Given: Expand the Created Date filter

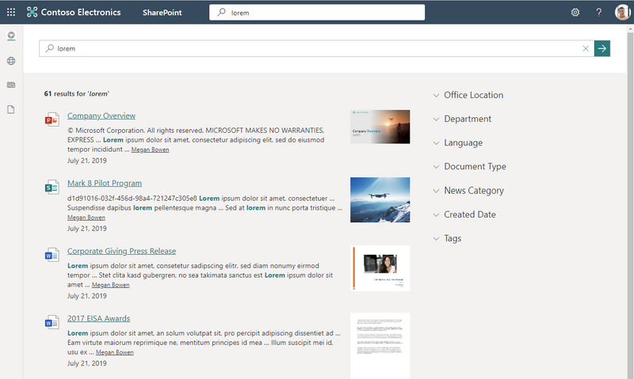Looking at the screenshot, I should point(469,214).
